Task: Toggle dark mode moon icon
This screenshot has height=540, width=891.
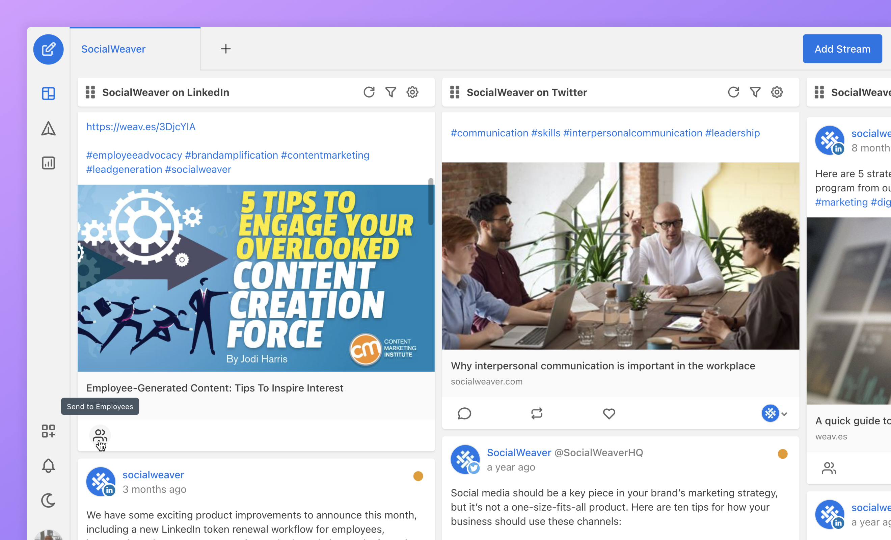Action: click(49, 501)
